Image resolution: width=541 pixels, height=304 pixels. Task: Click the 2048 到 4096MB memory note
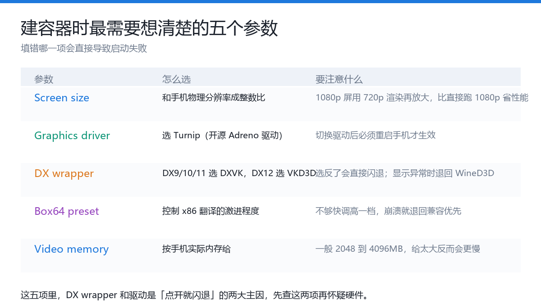coord(398,249)
